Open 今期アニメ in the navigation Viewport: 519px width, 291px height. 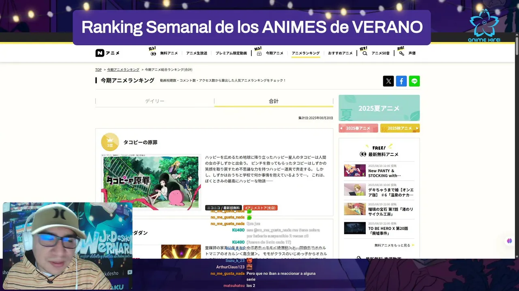point(275,53)
